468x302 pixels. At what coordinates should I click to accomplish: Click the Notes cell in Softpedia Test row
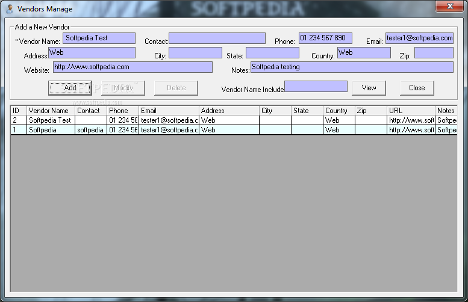[x=446, y=120]
